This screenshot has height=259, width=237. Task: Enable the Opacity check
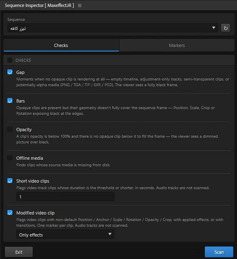click(10, 129)
